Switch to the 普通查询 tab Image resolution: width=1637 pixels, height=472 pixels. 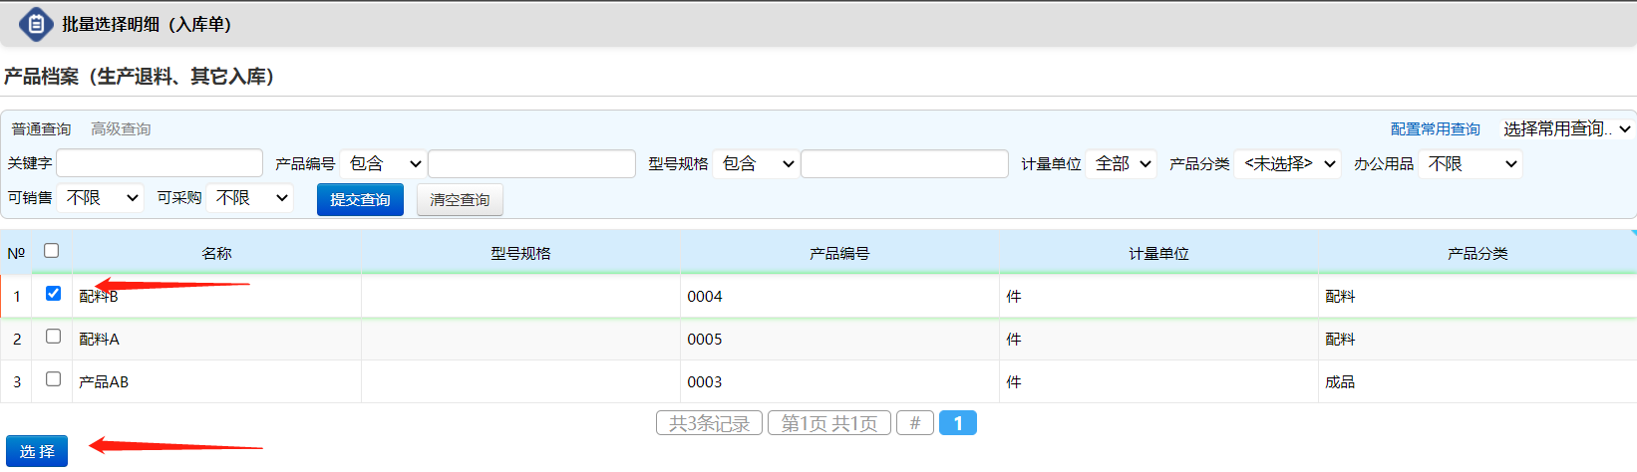click(41, 129)
